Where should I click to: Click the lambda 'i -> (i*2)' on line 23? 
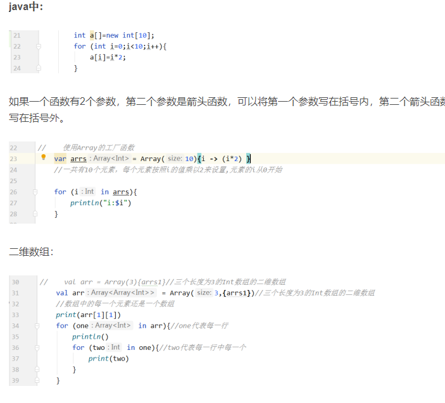[x=222, y=159]
